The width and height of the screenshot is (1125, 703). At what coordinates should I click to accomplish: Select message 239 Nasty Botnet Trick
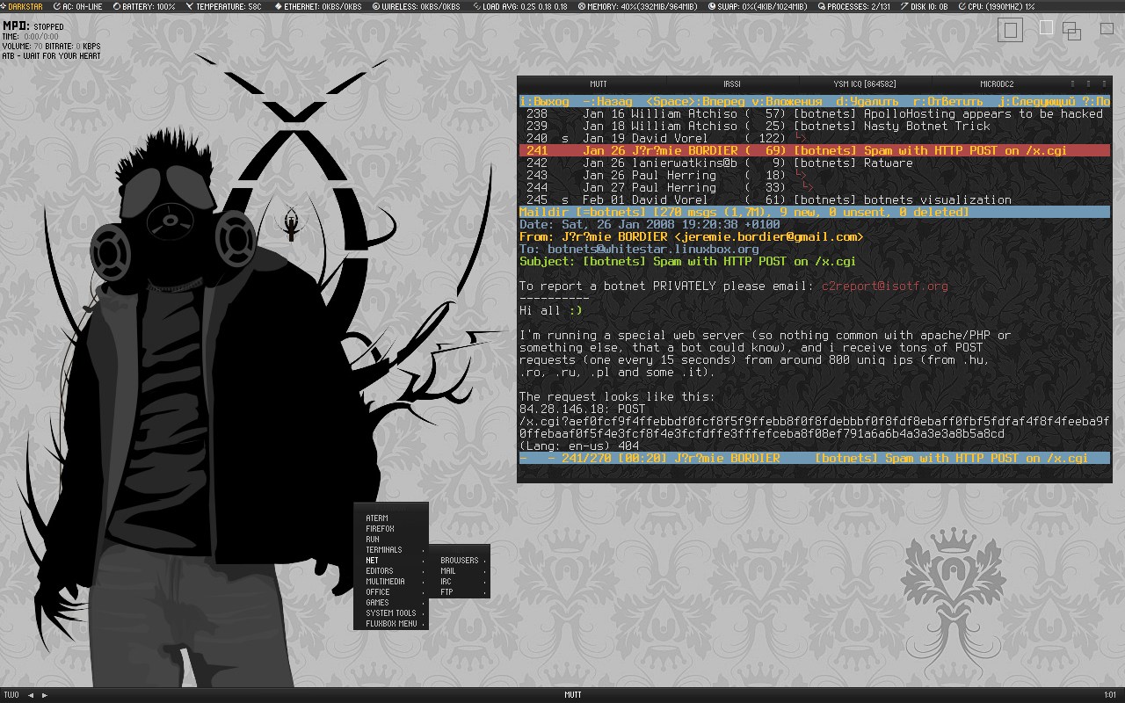pos(815,127)
